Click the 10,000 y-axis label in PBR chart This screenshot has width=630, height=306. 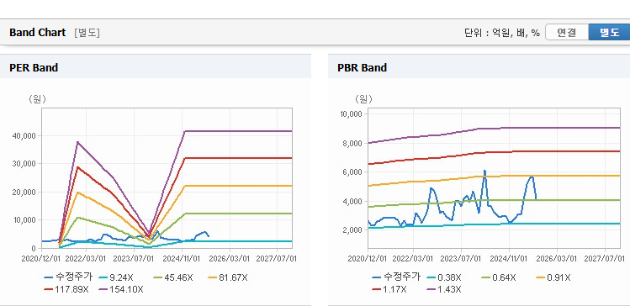[x=352, y=113]
